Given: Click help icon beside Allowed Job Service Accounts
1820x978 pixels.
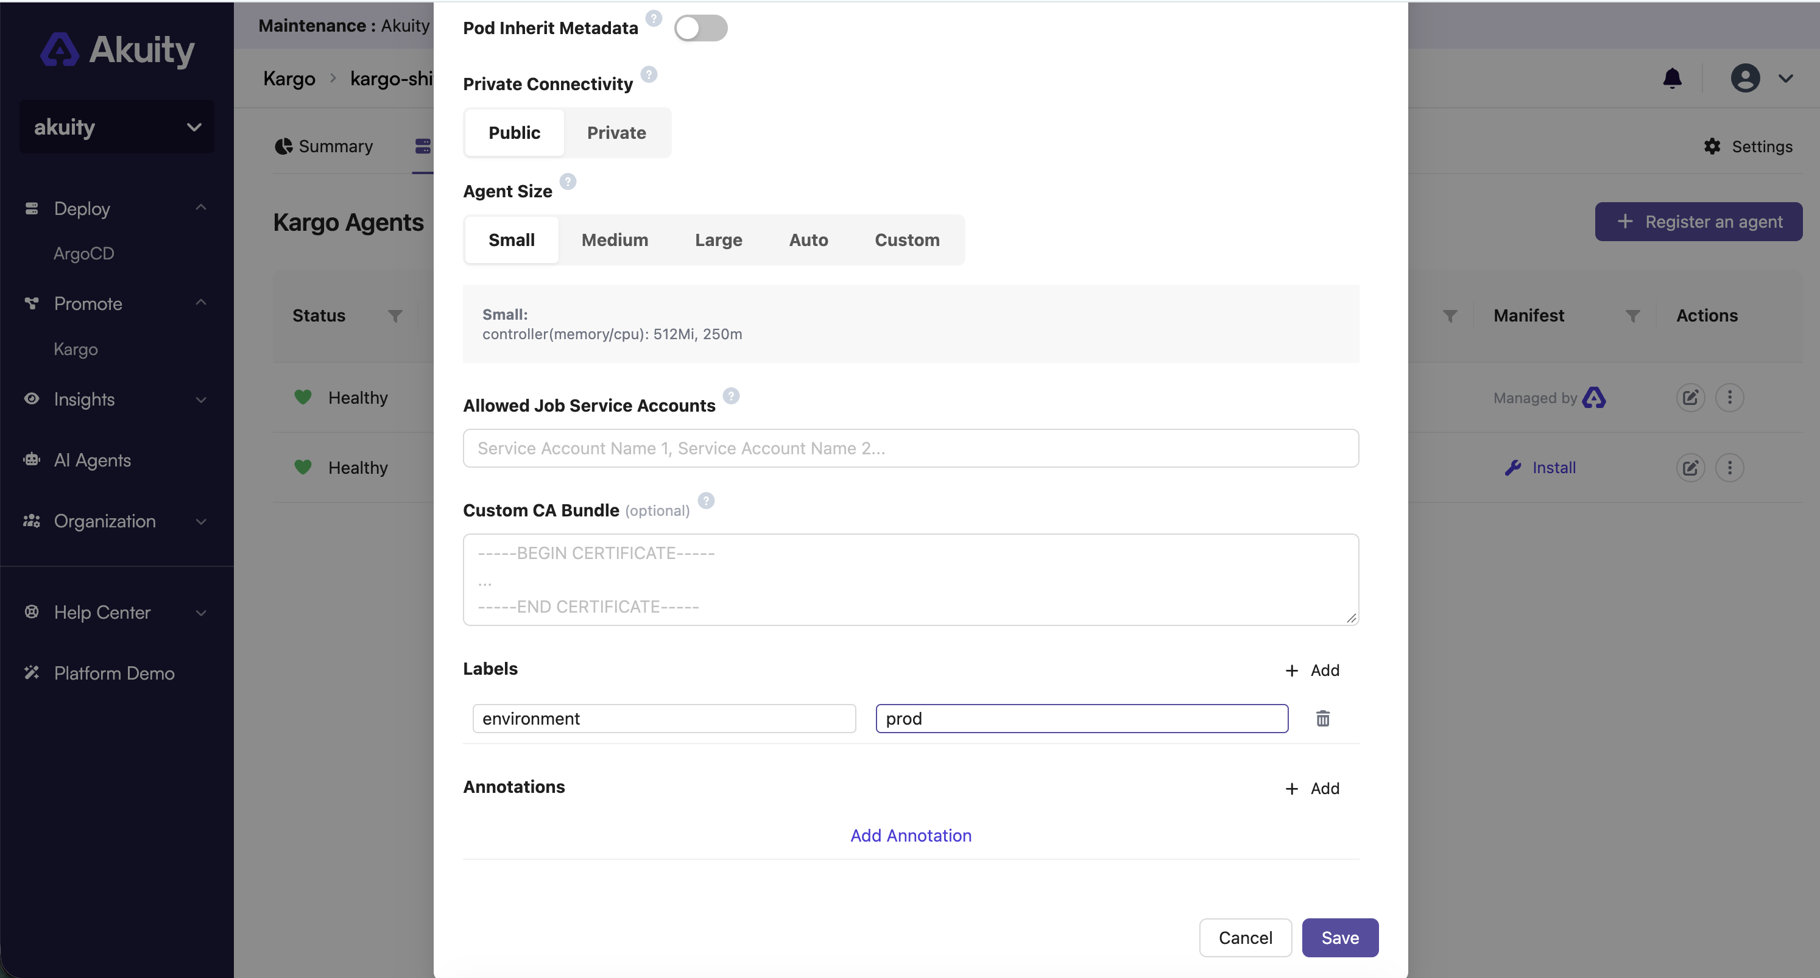Looking at the screenshot, I should tap(732, 396).
